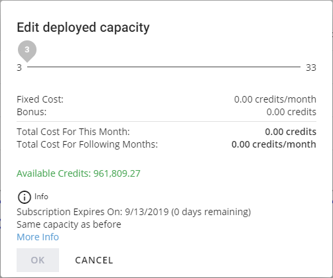Screen dimensions: 333x278
Task: Click the Fixed Cost label
Action: 40,99
